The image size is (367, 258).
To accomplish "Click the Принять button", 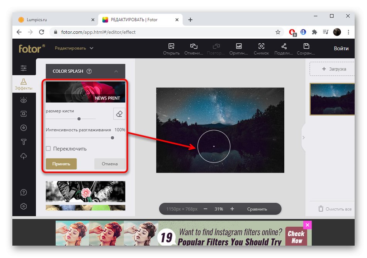I will pos(61,164).
